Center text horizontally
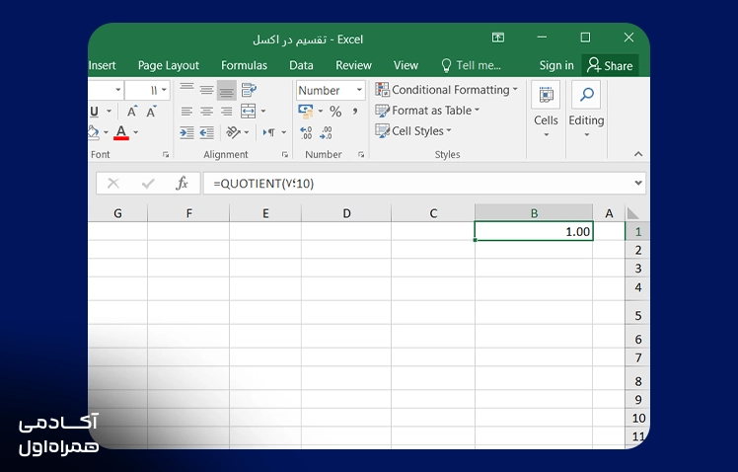This screenshot has width=738, height=472. (x=206, y=112)
